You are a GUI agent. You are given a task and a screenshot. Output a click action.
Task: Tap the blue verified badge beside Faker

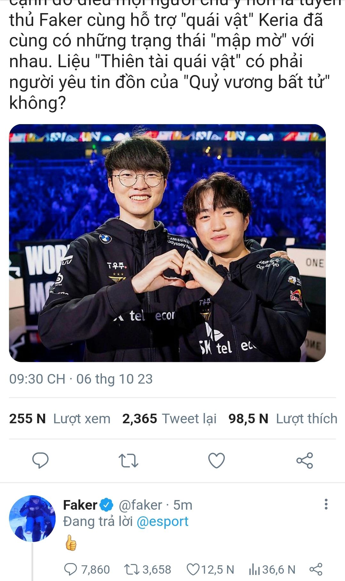point(106,505)
